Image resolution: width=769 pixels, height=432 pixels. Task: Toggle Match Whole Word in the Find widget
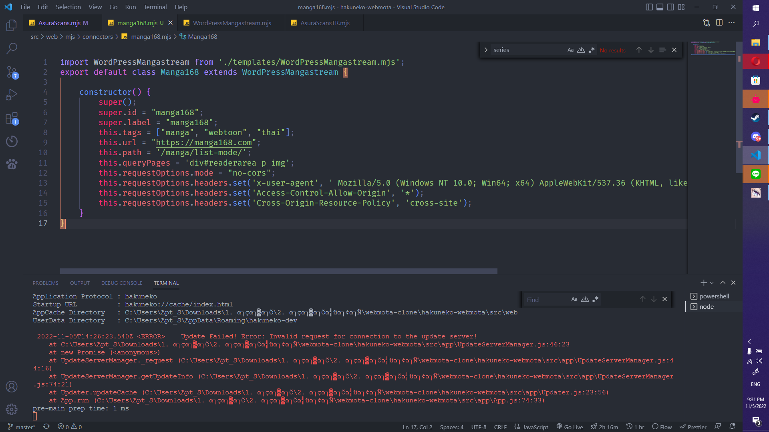click(581, 50)
